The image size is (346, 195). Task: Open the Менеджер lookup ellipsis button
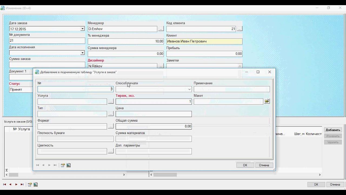coord(161,29)
